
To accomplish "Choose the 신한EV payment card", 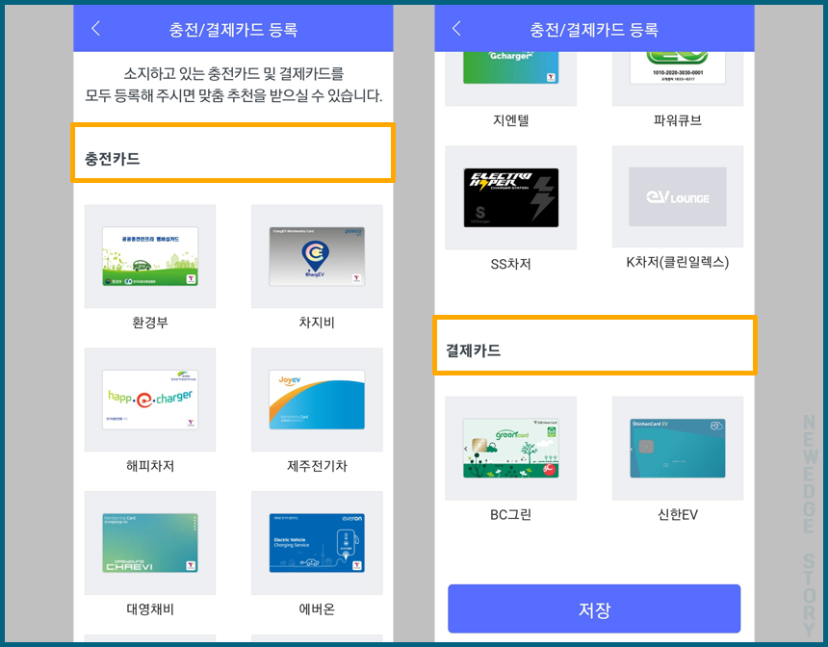I will pos(677,448).
